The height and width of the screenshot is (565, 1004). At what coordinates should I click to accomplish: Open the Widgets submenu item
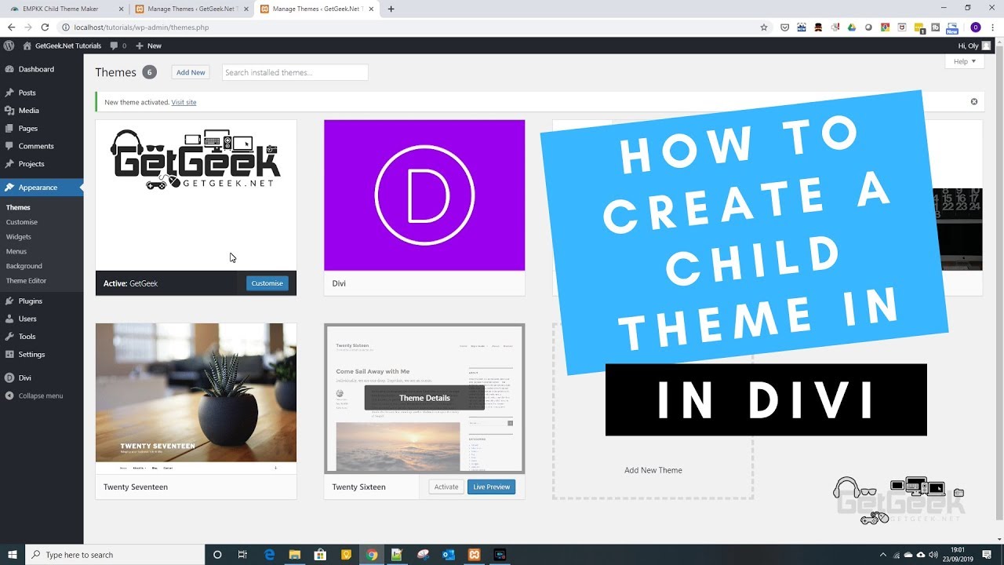pyautogui.click(x=19, y=236)
